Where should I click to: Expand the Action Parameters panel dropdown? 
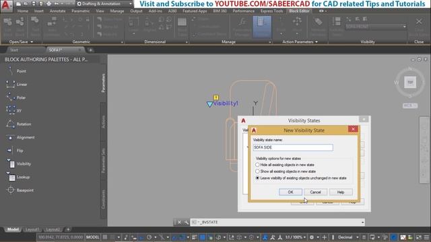(x=317, y=42)
